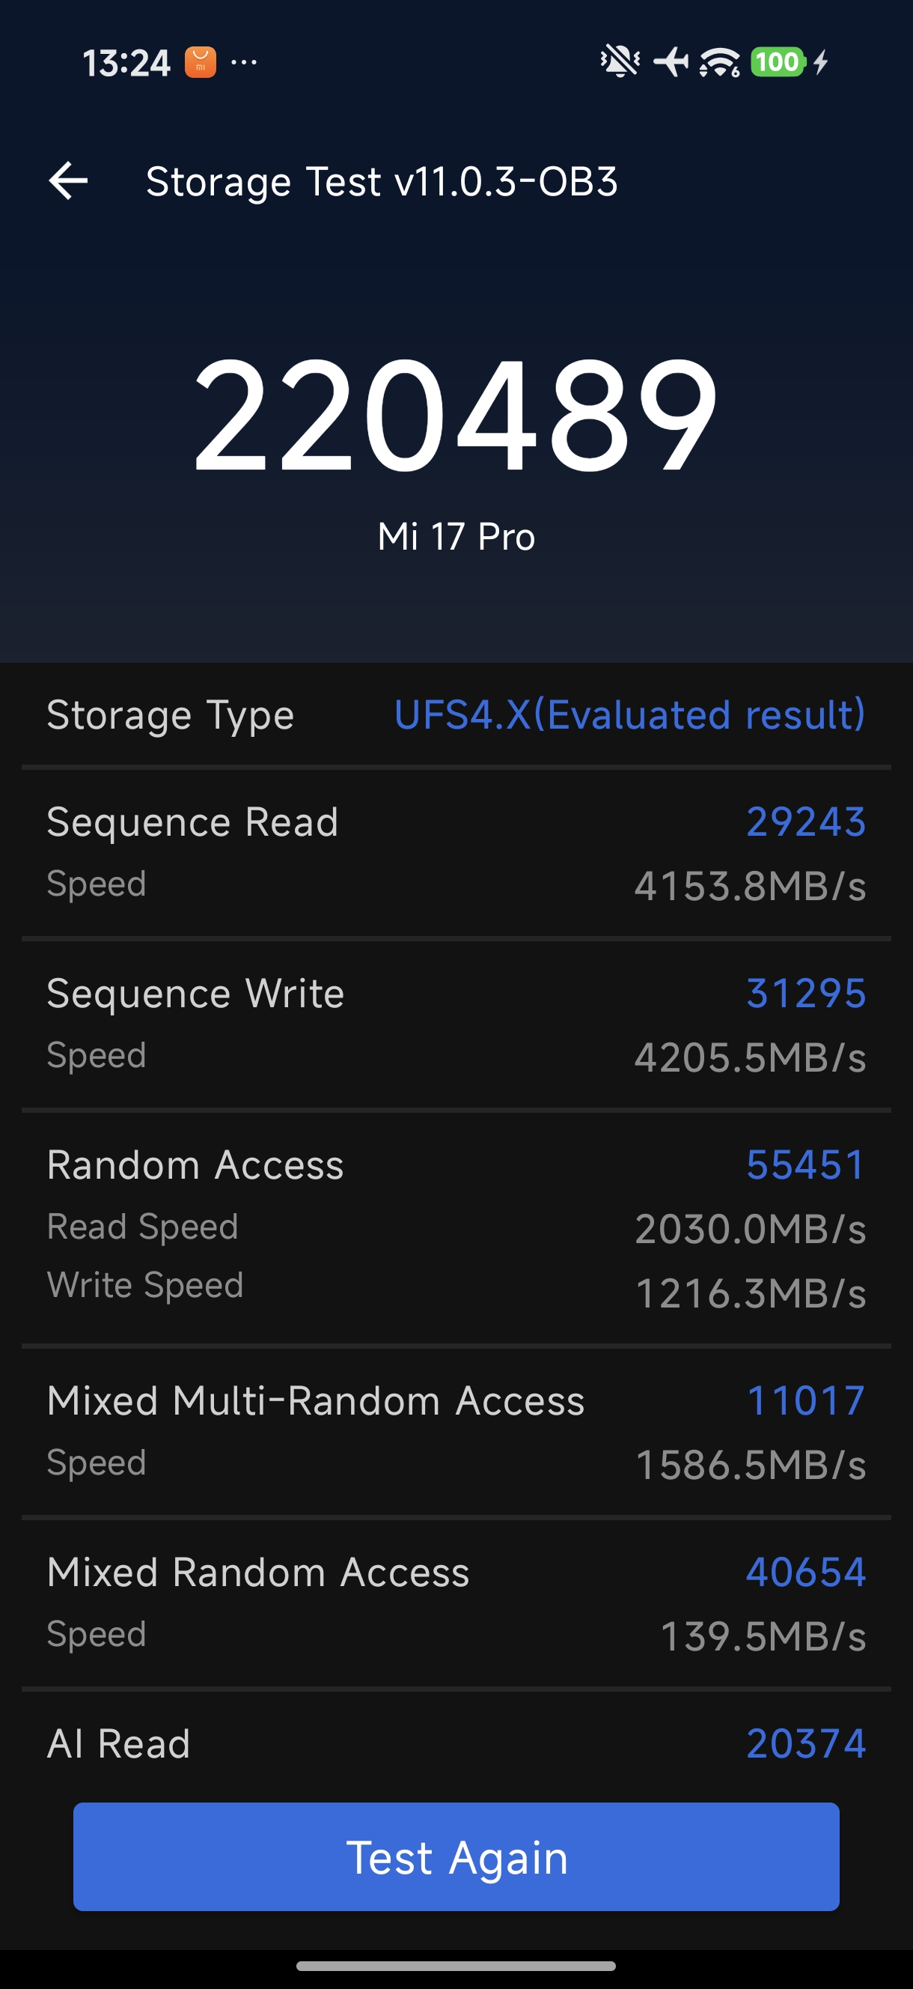The height and width of the screenshot is (1989, 913).
Task: Tap the airplane mode status icon
Action: coord(671,61)
